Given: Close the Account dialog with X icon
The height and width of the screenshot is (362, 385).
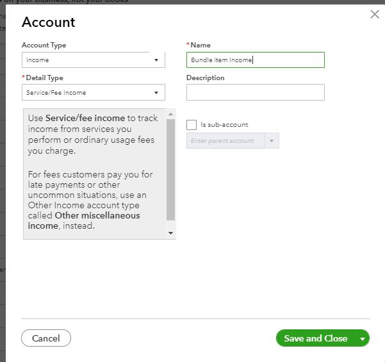Looking at the screenshot, I should click(375, 15).
